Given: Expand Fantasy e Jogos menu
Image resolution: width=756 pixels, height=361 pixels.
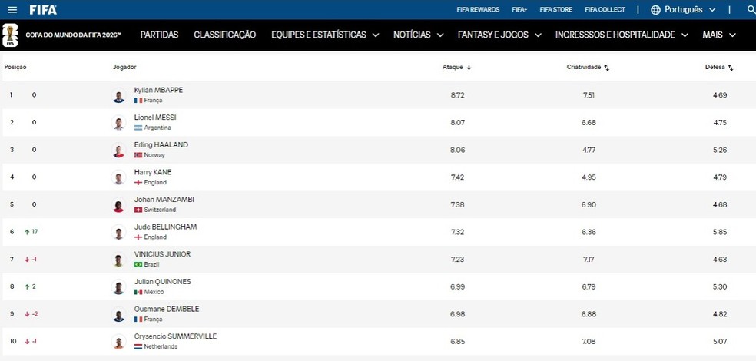Looking at the screenshot, I should 499,35.
